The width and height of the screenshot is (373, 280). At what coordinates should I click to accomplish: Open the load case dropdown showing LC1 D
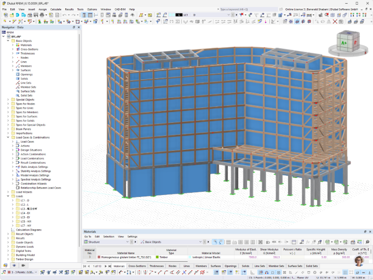click(x=228, y=15)
